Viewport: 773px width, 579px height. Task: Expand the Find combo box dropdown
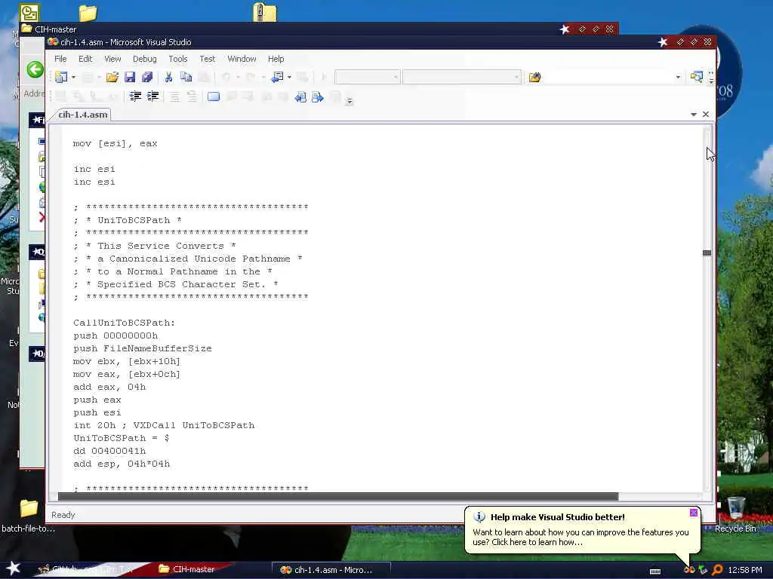coord(678,78)
